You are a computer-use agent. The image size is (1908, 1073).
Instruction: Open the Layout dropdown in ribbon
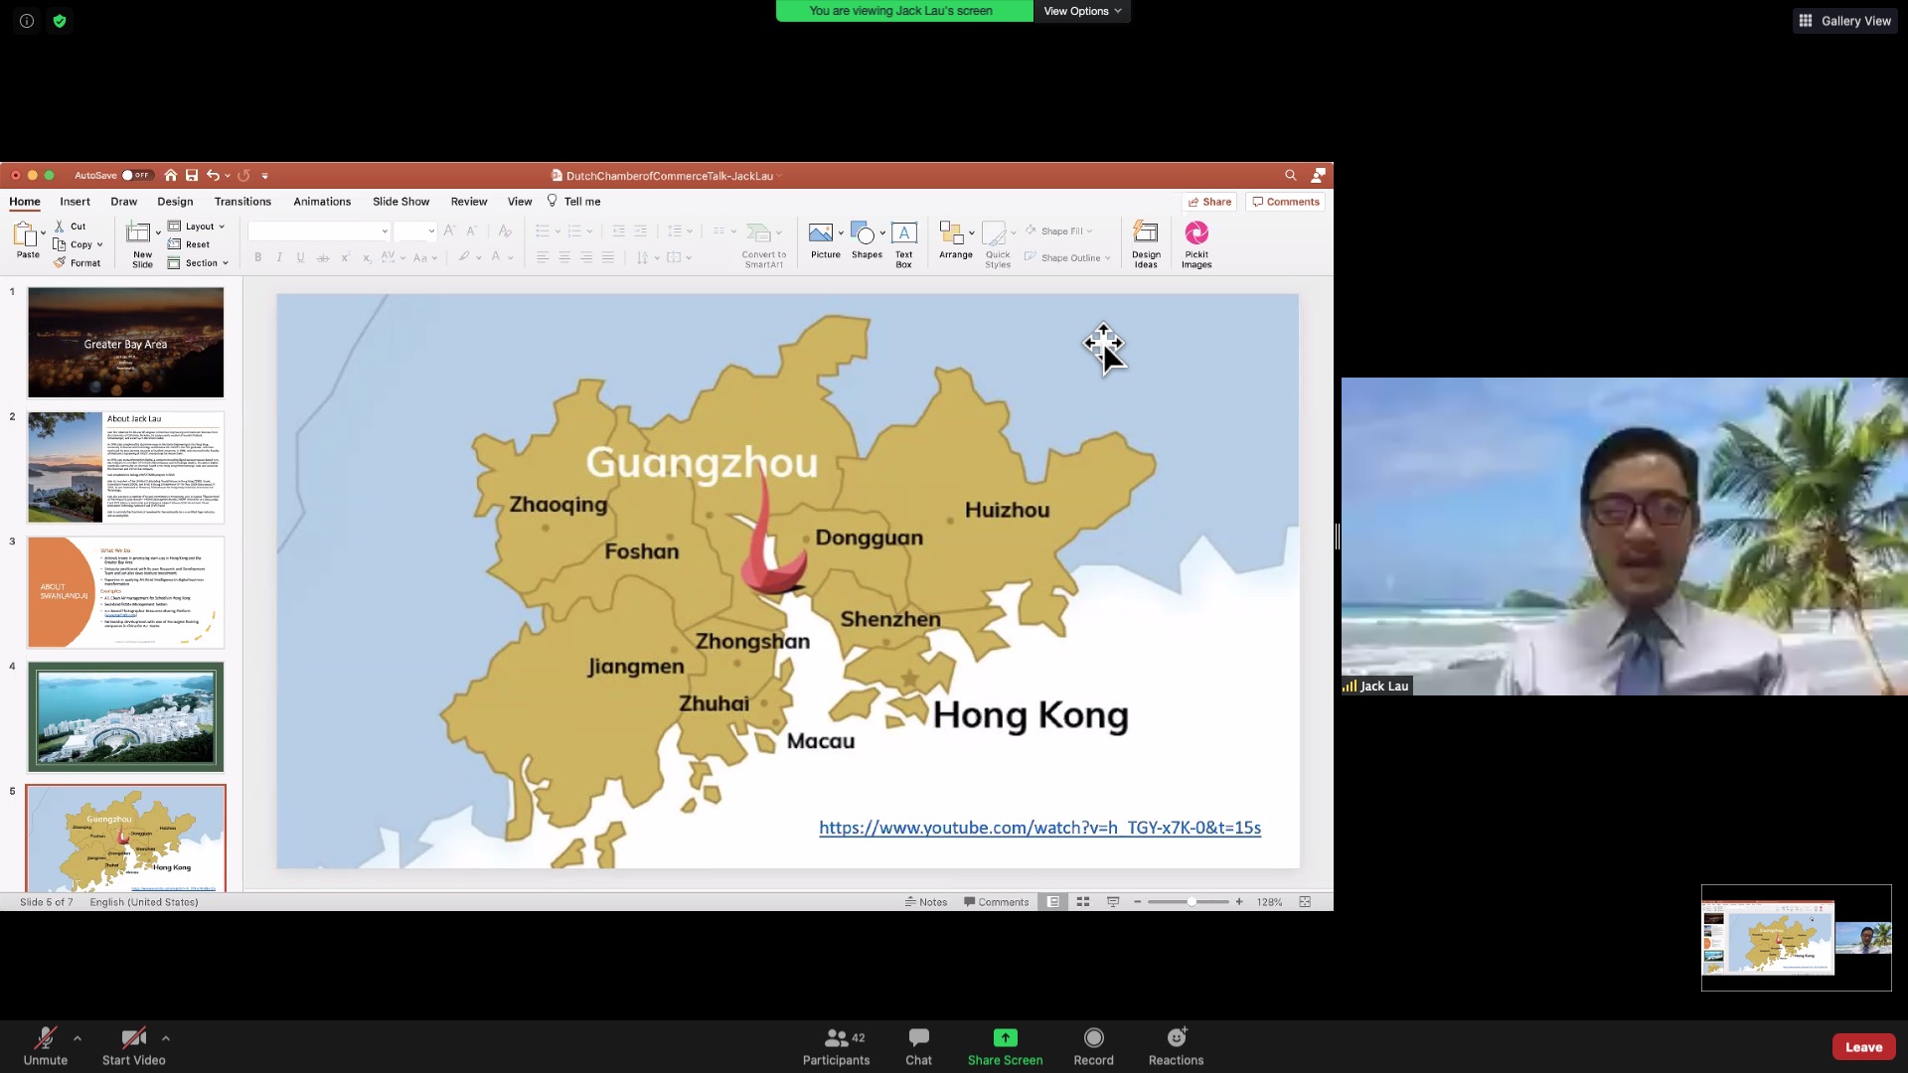(x=198, y=227)
